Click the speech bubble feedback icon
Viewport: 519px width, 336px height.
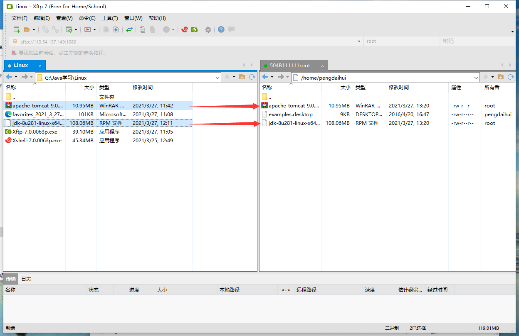click(231, 29)
